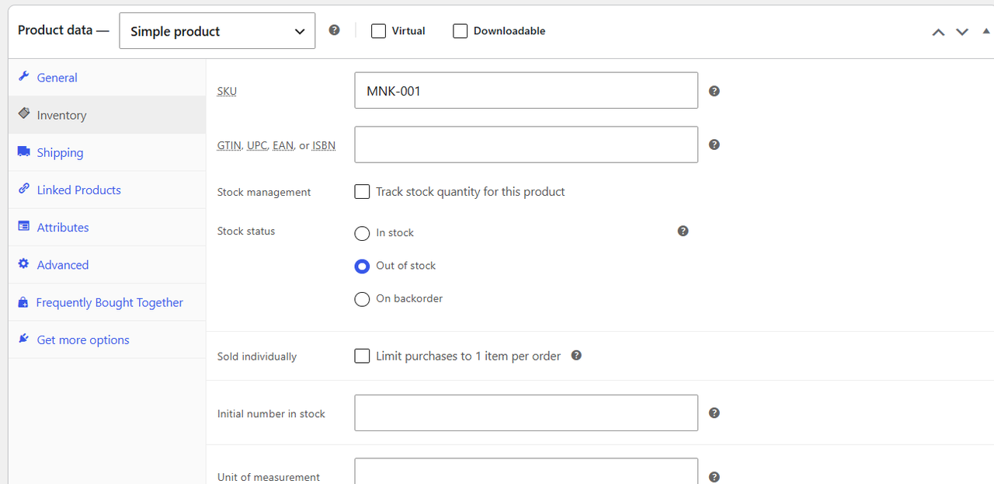Click help icon beside GTIN, UPC, EAN field
The height and width of the screenshot is (484, 994).
(x=714, y=145)
